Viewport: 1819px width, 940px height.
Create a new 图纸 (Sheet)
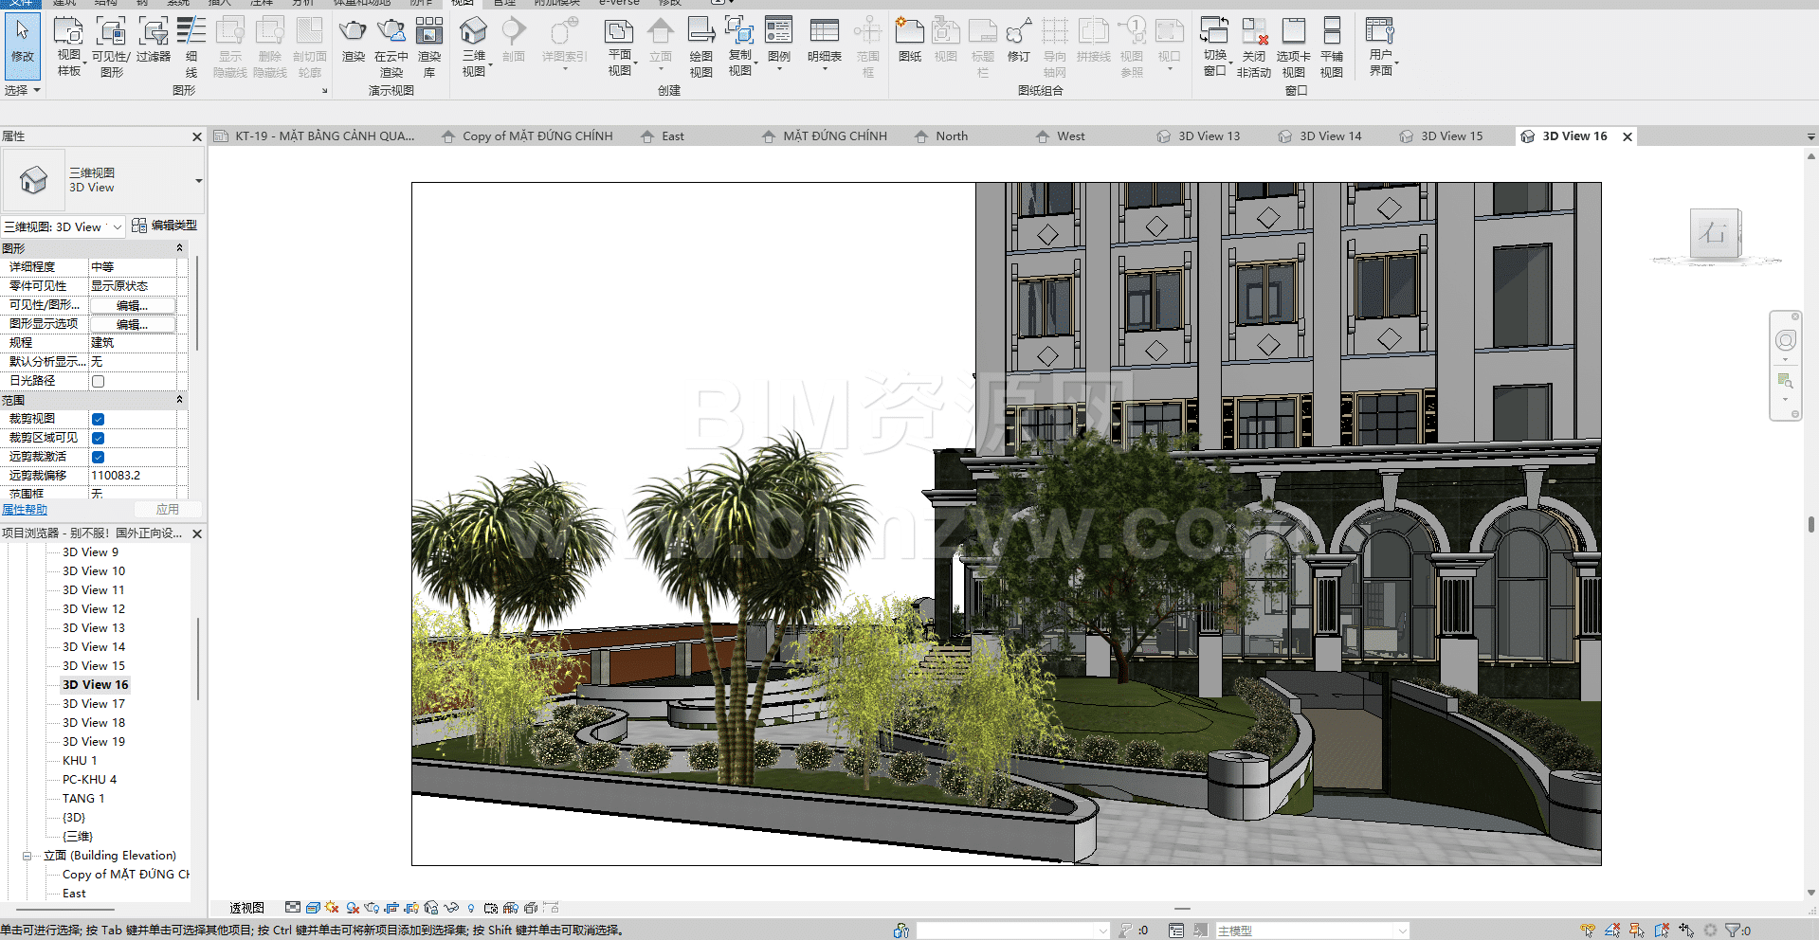[x=909, y=40]
